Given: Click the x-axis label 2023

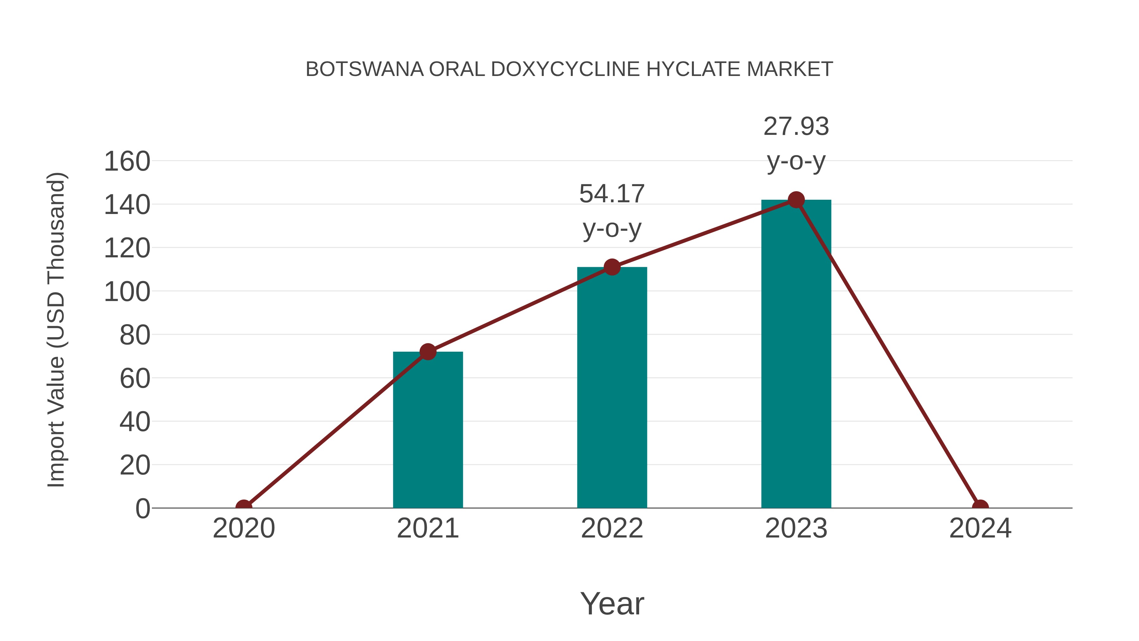Looking at the screenshot, I should point(796,528).
